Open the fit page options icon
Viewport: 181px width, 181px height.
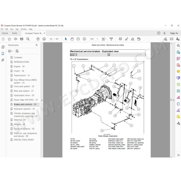coord(104,39)
